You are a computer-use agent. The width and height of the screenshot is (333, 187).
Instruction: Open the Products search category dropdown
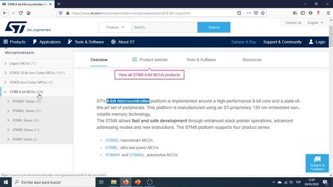115,28
